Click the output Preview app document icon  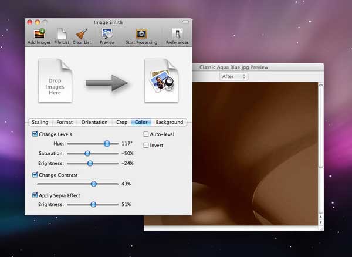[x=161, y=81]
